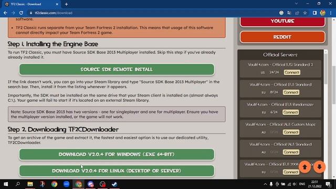The height and width of the screenshot is (189, 336).
Task: Close the TF2 Classic - Download tab
Action: coord(57,4)
